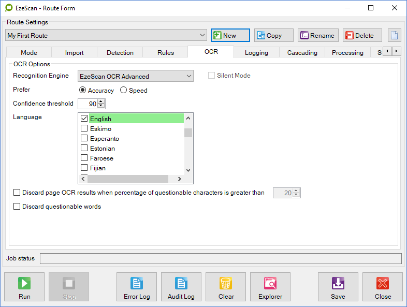This screenshot has height=307, width=407.
Task: Click the Run button with green play icon
Action: tap(24, 287)
